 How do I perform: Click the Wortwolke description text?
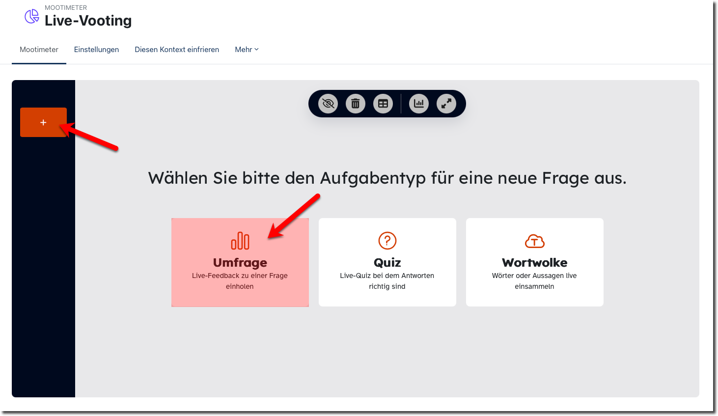(x=534, y=281)
